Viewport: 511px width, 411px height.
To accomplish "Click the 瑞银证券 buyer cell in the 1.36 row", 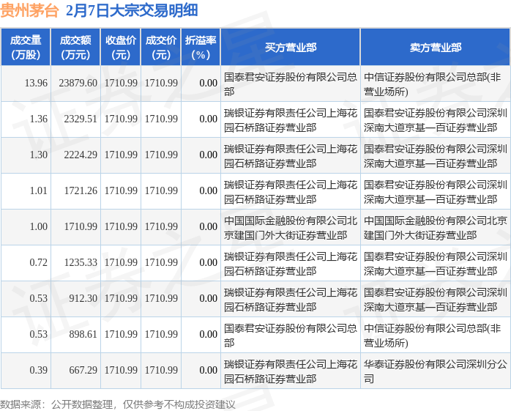I will tap(291, 119).
